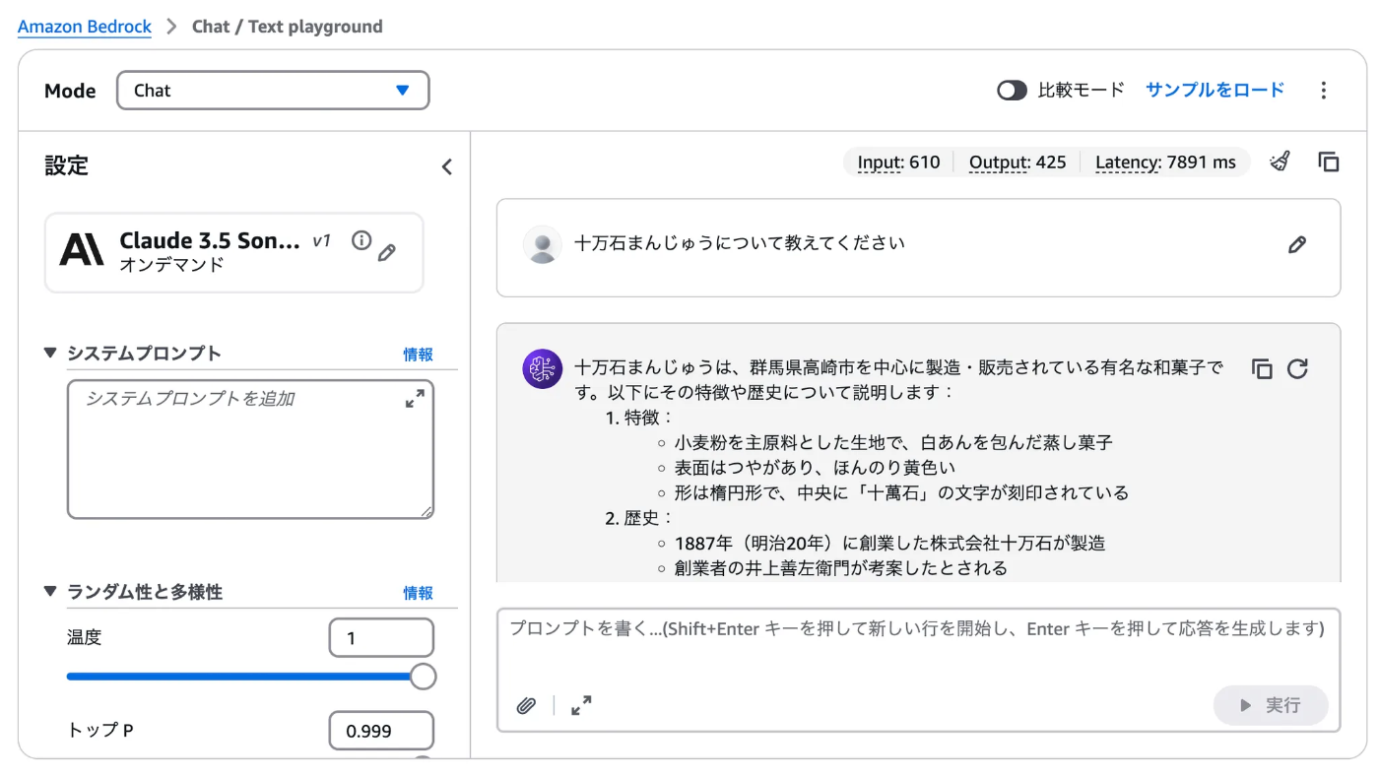Open the Mode dropdown showing Chat
The image size is (1379, 778).
274,91
